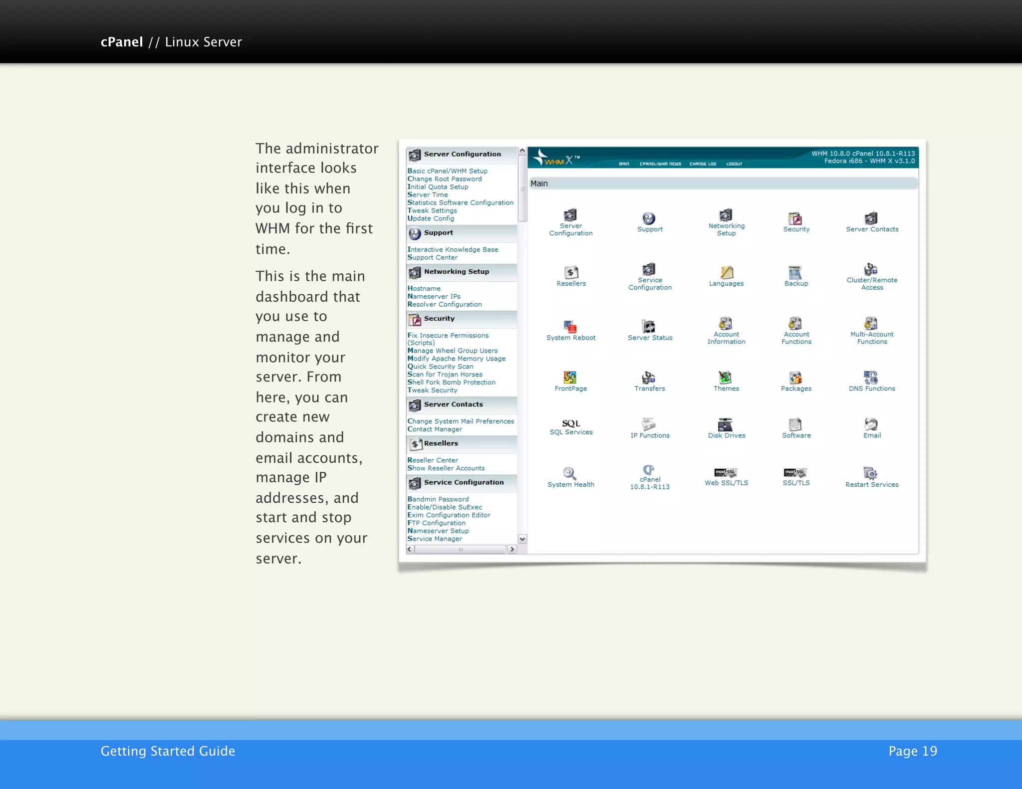
Task: Click CHANGE LOG in top navigation
Action: [x=703, y=164]
